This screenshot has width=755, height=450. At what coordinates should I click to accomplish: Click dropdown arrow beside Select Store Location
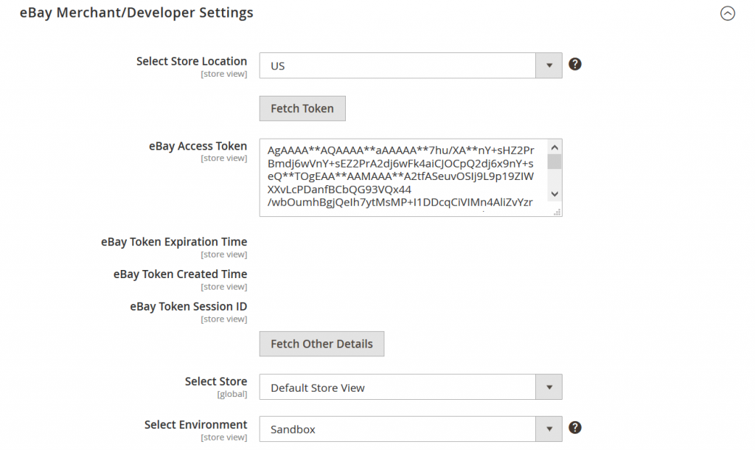click(x=549, y=65)
